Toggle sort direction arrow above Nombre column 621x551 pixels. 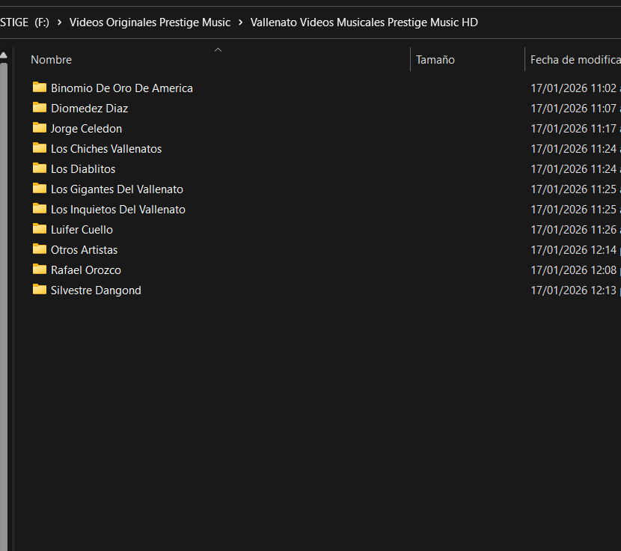tap(218, 50)
